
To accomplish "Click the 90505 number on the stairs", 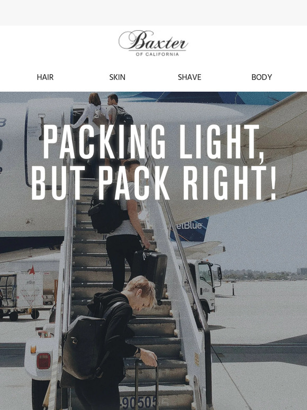I will click(139, 402).
